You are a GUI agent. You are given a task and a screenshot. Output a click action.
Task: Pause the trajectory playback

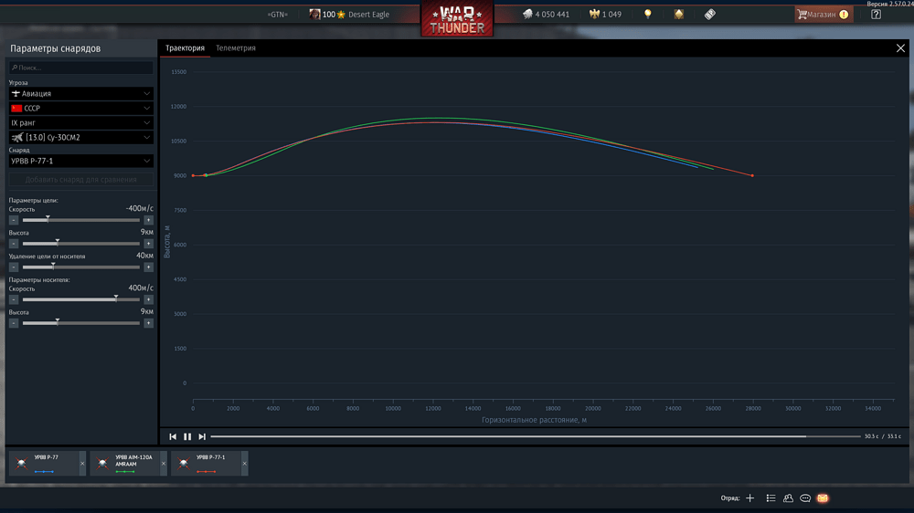pyautogui.click(x=187, y=436)
